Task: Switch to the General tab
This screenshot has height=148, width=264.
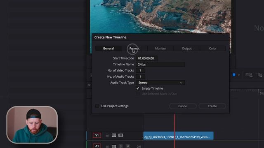Action: click(108, 49)
